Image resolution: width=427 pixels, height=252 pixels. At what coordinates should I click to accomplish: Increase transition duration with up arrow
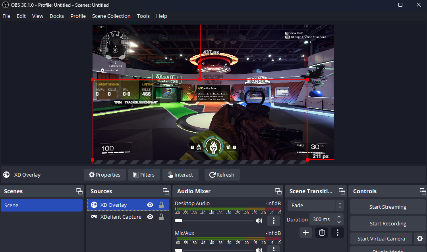click(x=339, y=217)
